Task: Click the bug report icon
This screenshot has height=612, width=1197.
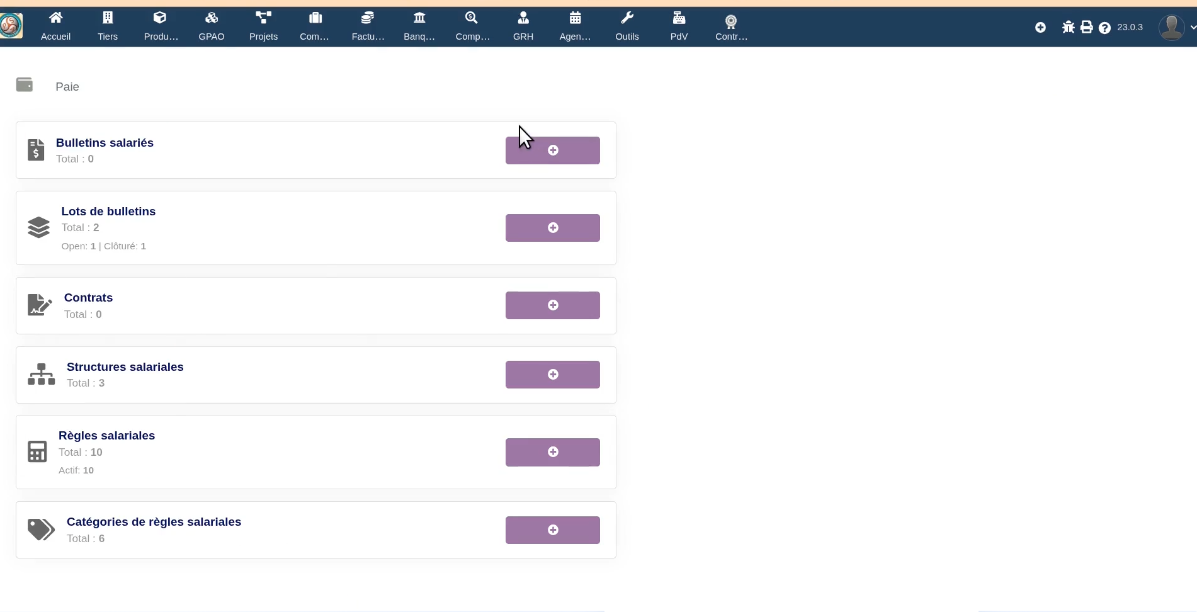Action: click(1069, 27)
